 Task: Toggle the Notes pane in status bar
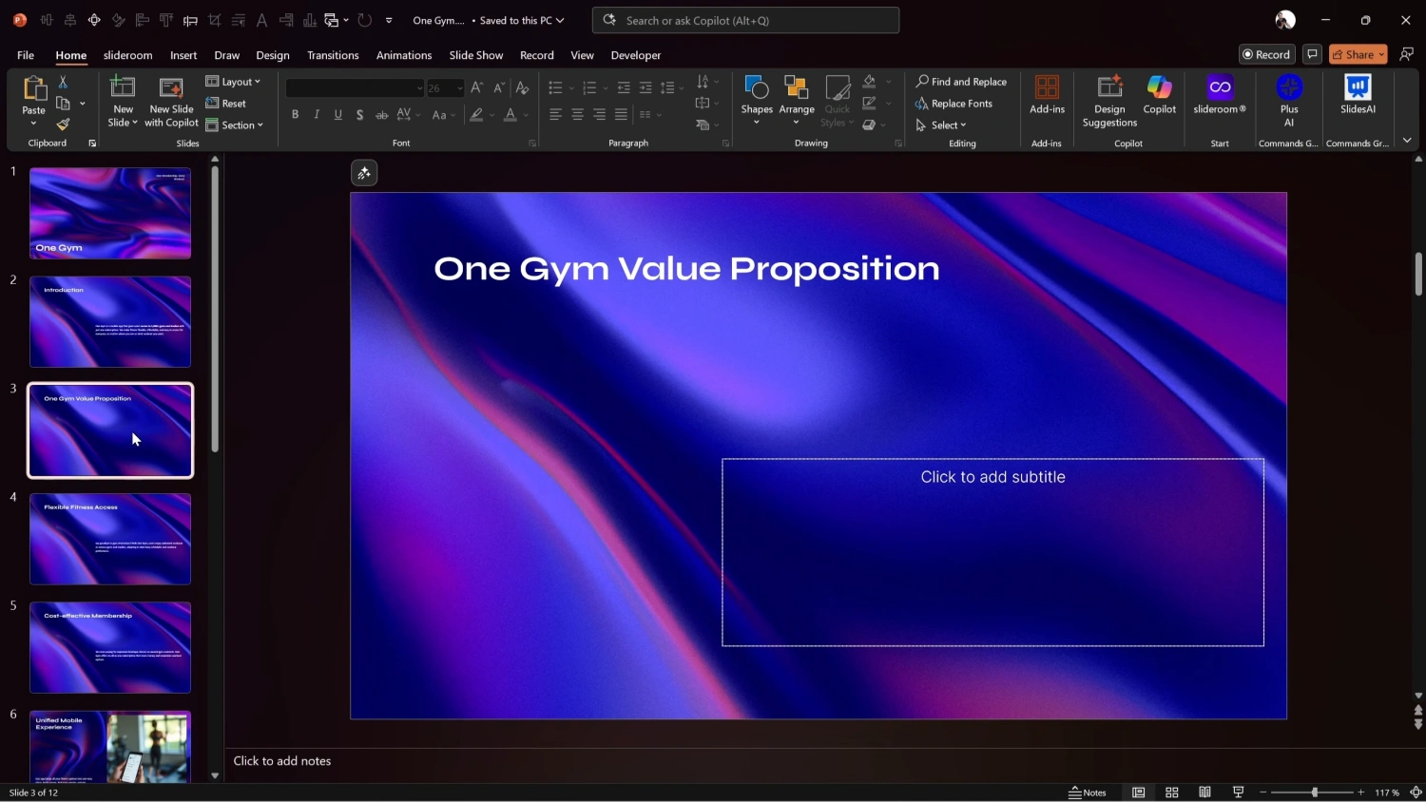pyautogui.click(x=1088, y=792)
